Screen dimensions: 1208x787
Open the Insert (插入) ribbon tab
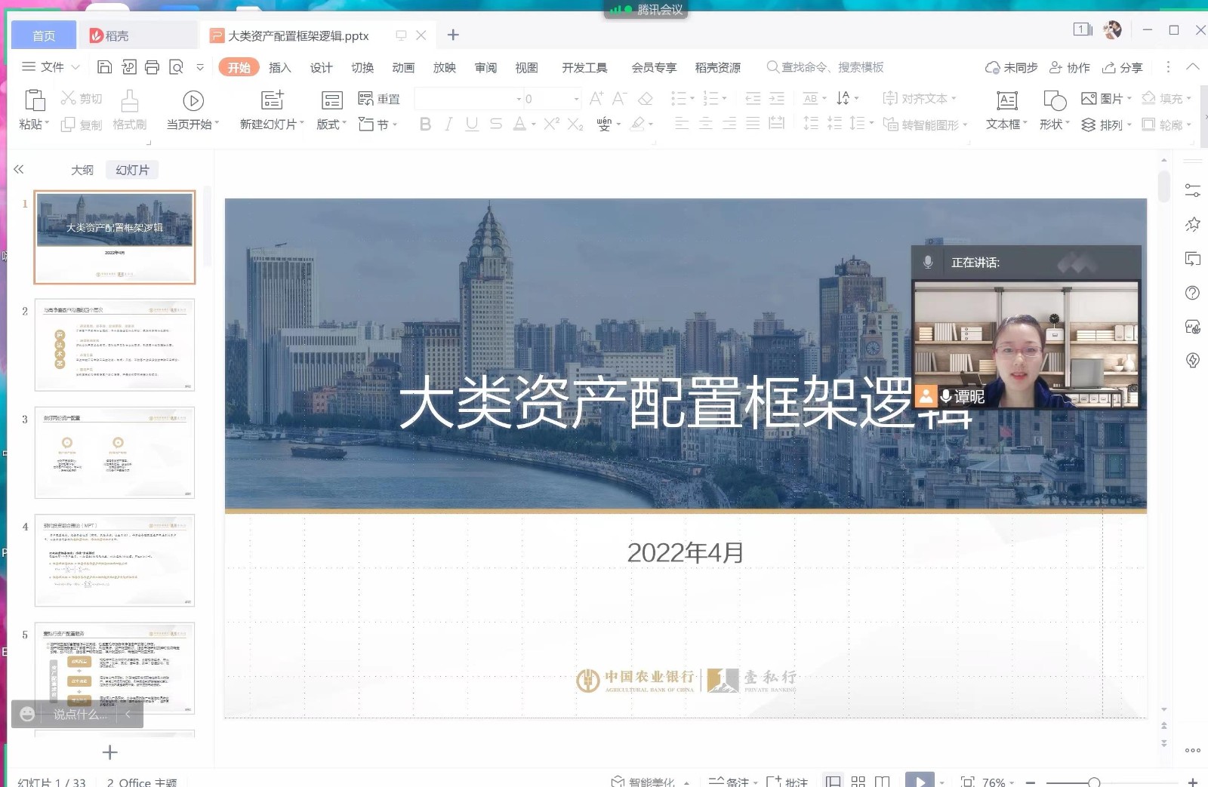280,67
